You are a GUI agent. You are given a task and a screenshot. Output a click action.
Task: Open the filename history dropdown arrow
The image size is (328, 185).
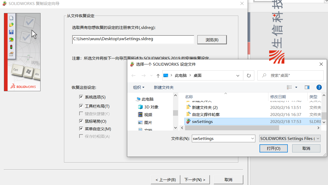tap(252, 139)
